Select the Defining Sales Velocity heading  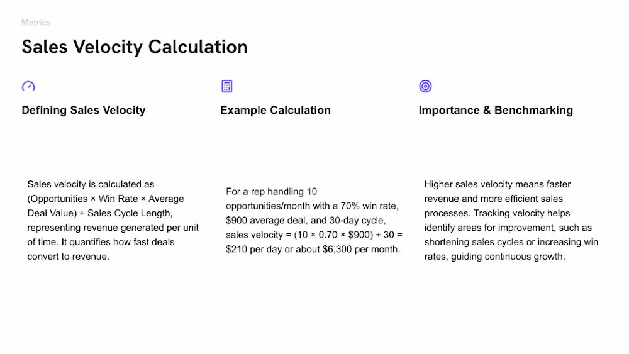point(84,110)
